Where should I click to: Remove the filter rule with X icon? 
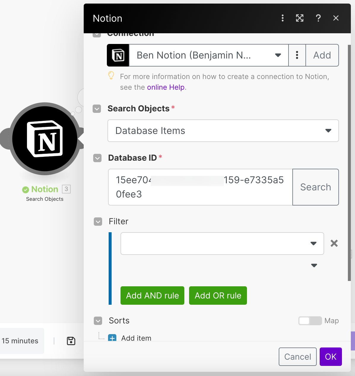[334, 244]
